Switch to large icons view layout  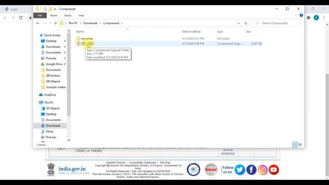(x=300, y=145)
